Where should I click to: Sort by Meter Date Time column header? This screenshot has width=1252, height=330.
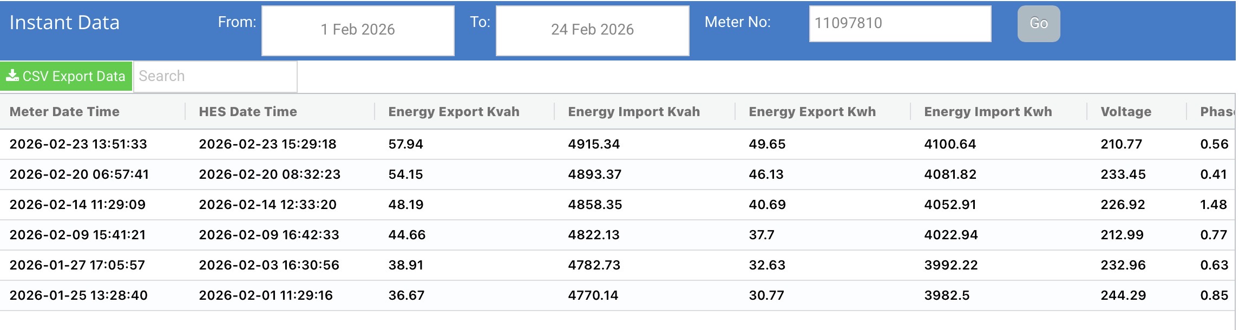click(x=64, y=112)
